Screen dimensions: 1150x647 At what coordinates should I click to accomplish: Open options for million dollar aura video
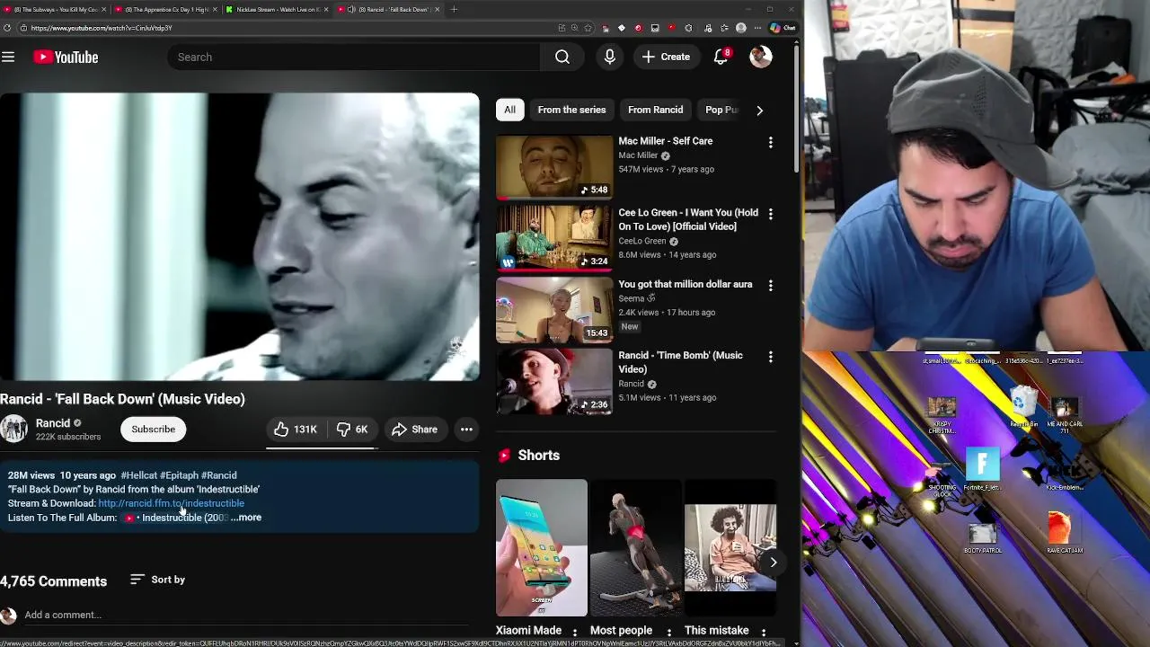click(x=770, y=285)
